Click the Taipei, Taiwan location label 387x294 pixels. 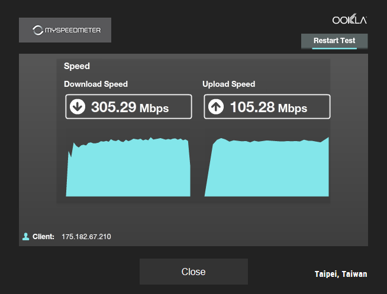coord(341,274)
